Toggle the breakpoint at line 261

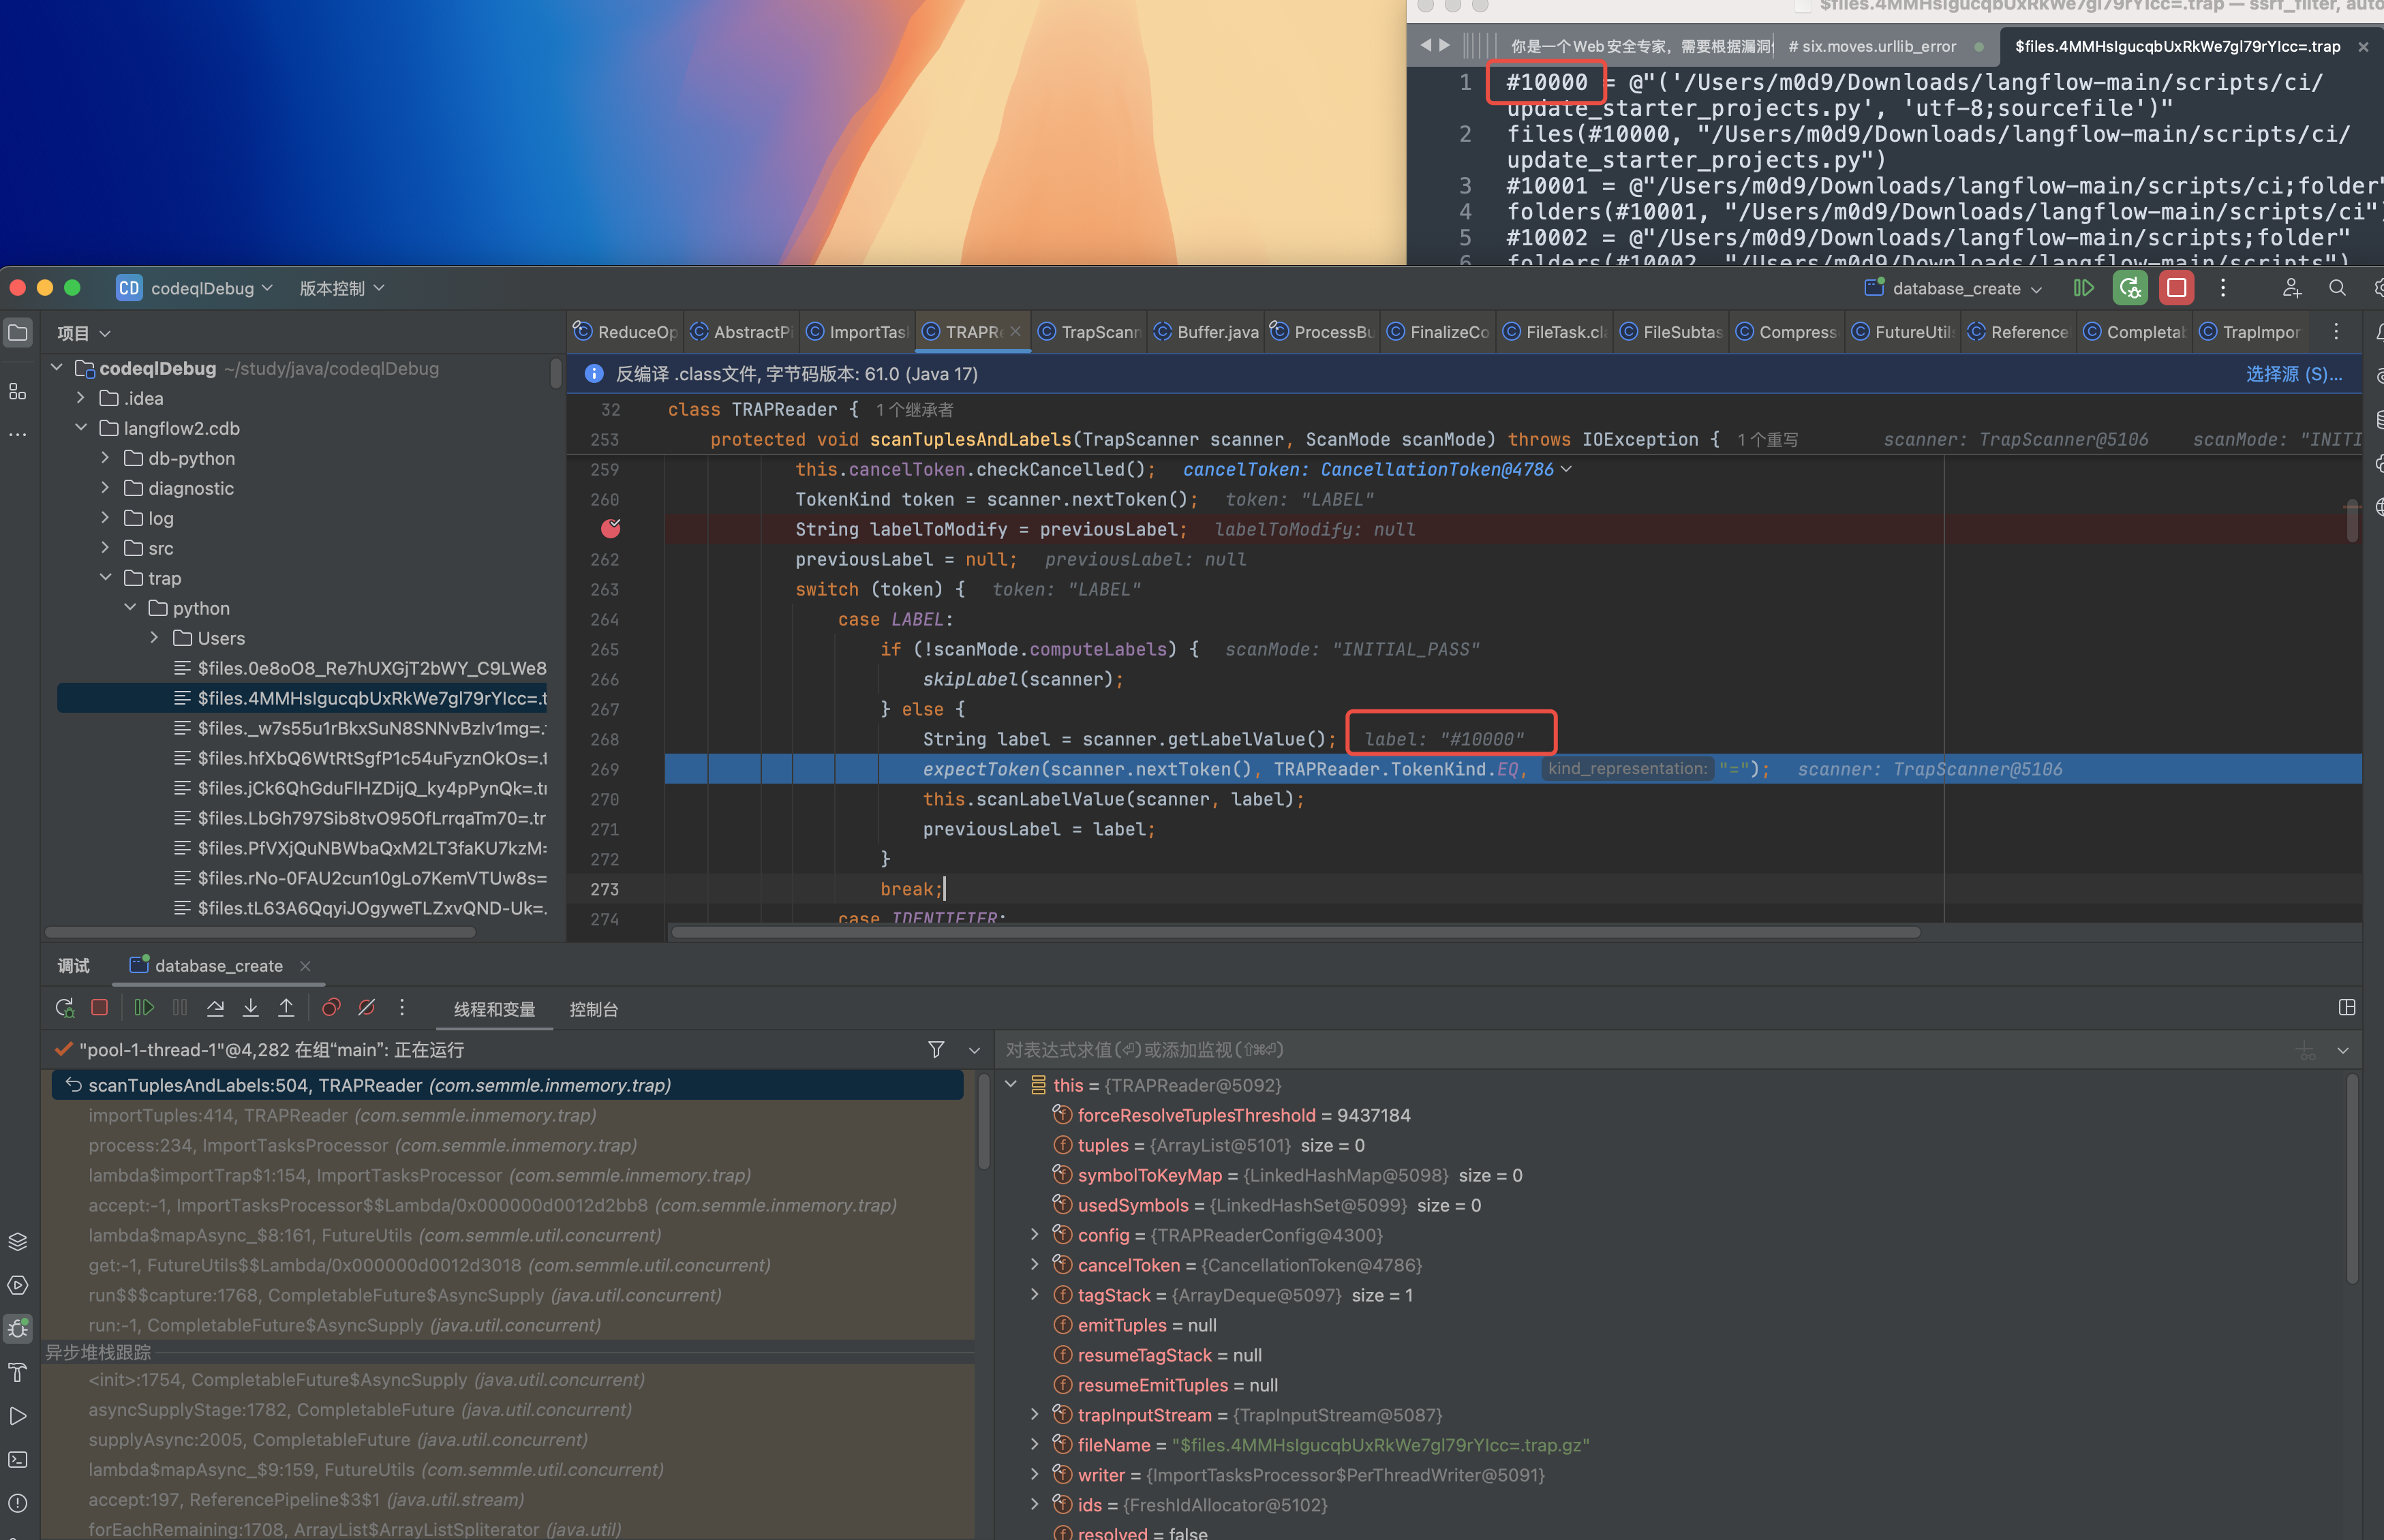[x=611, y=528]
